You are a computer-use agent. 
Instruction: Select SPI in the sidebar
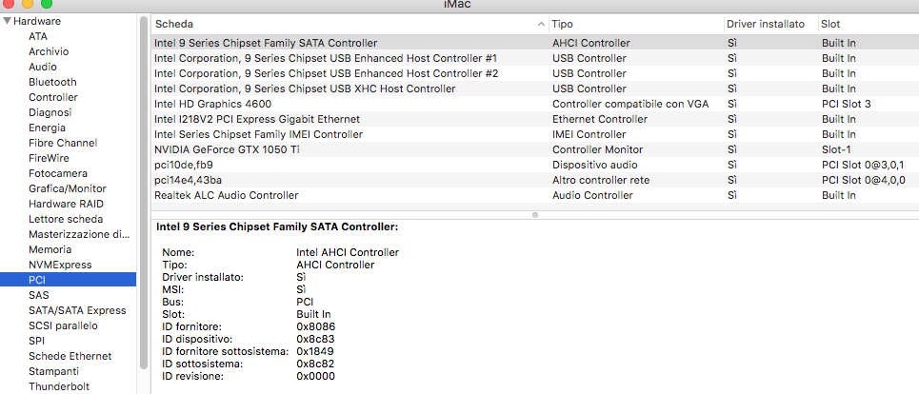[36, 341]
